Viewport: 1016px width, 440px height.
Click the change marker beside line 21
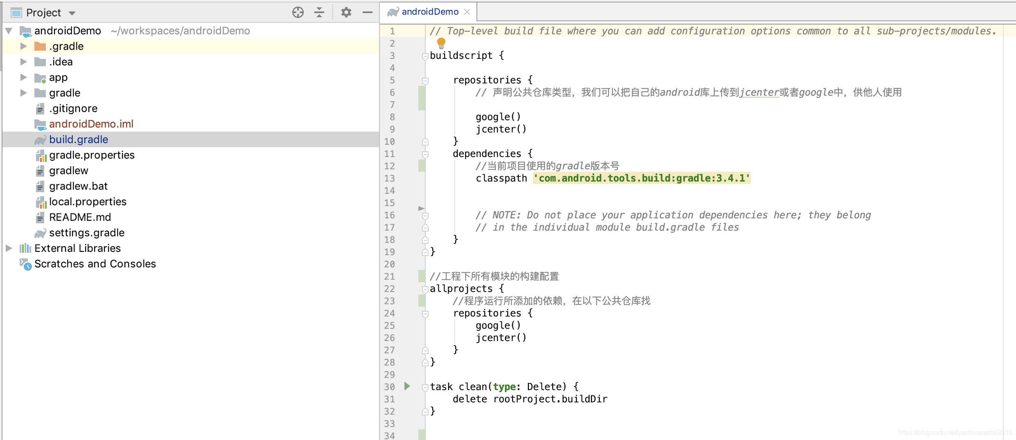pyautogui.click(x=422, y=276)
